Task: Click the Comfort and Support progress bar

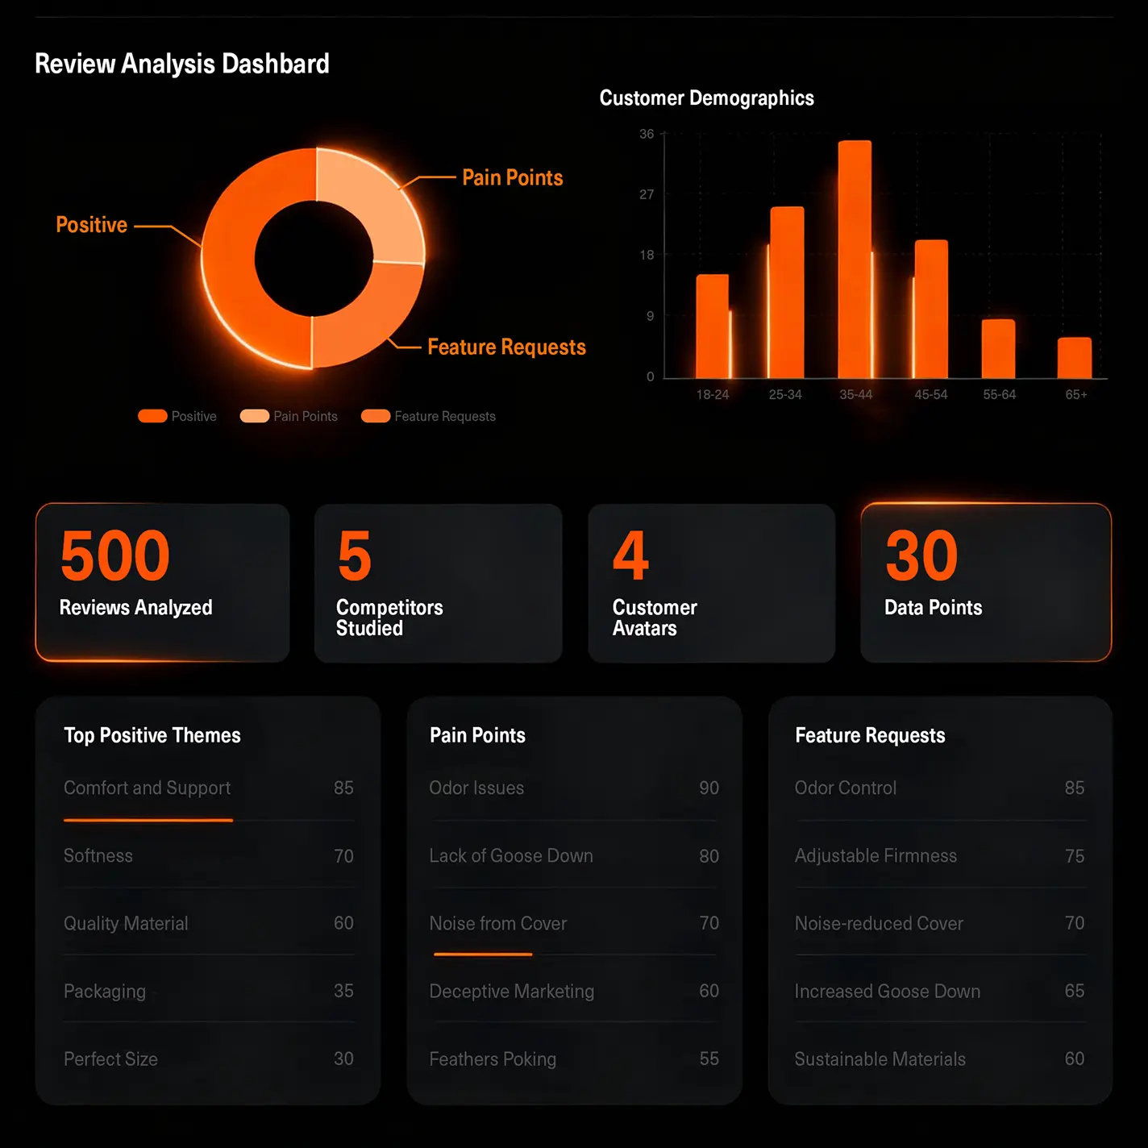Action: pyautogui.click(x=148, y=820)
